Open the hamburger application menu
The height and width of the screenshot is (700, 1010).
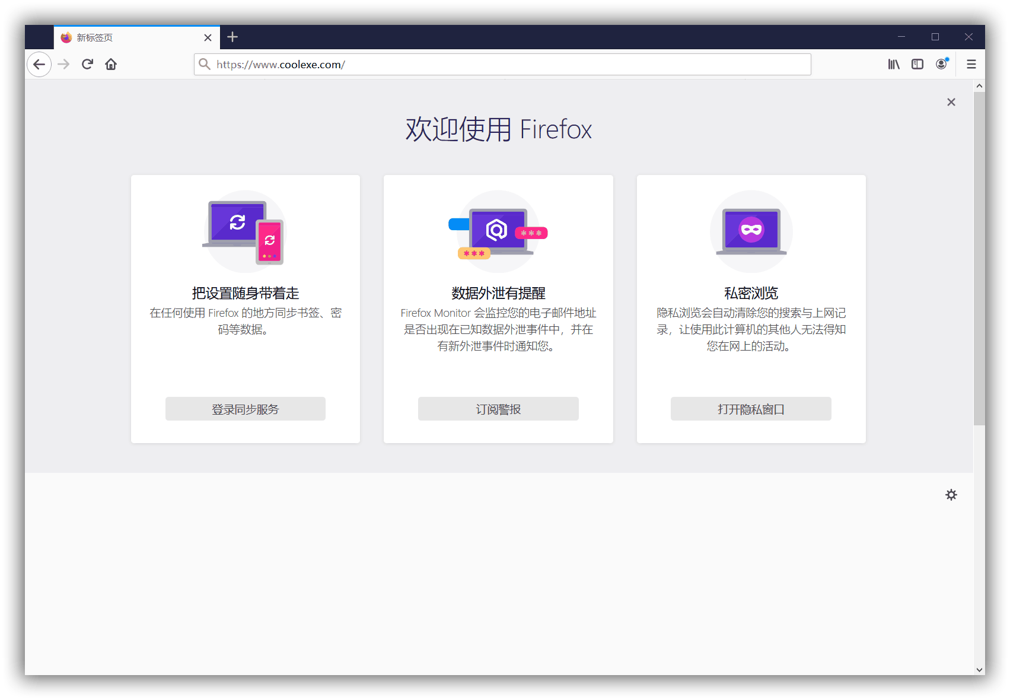[x=971, y=64]
